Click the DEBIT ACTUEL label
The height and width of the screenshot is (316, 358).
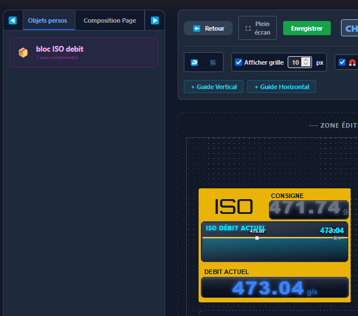coord(226,272)
